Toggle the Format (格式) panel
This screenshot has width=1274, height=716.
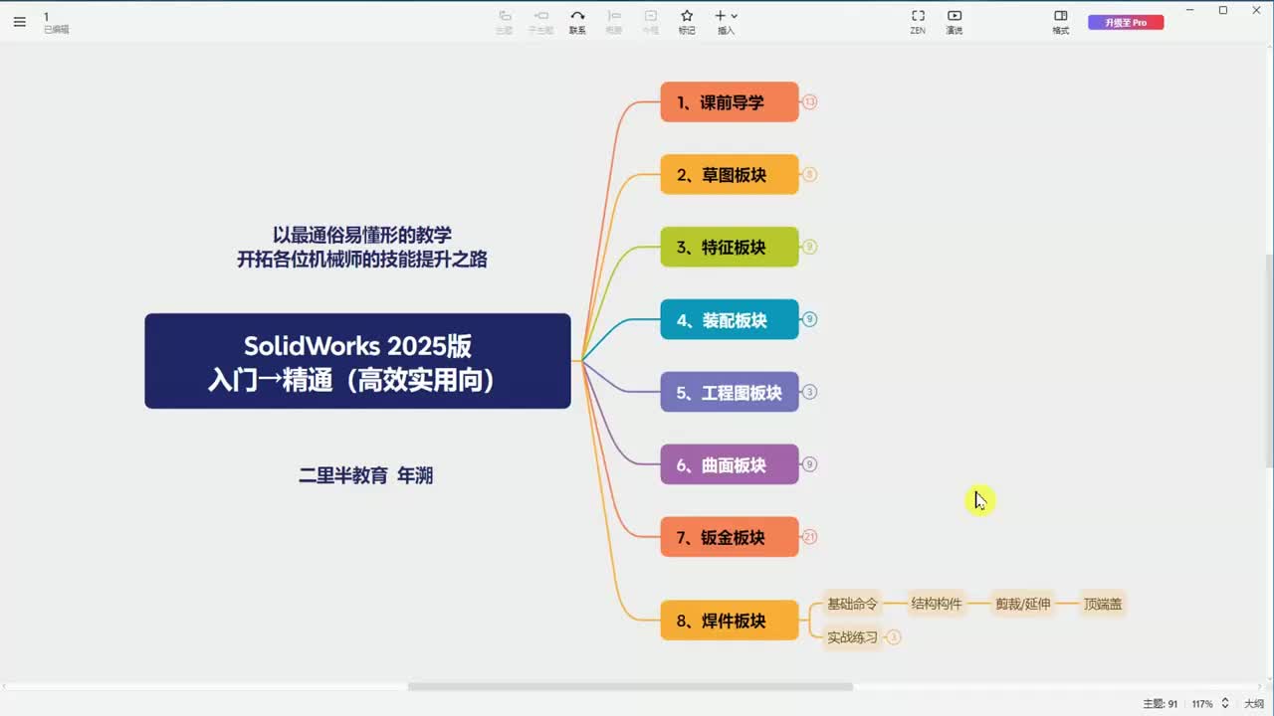point(1061,21)
